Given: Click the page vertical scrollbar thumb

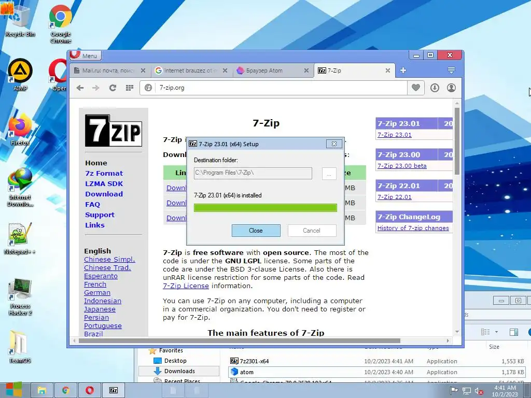Looking at the screenshot, I should point(457,141).
